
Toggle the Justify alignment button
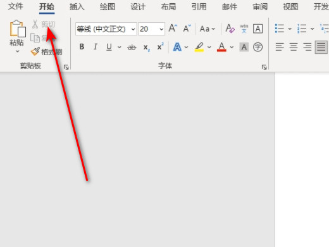click(321, 47)
